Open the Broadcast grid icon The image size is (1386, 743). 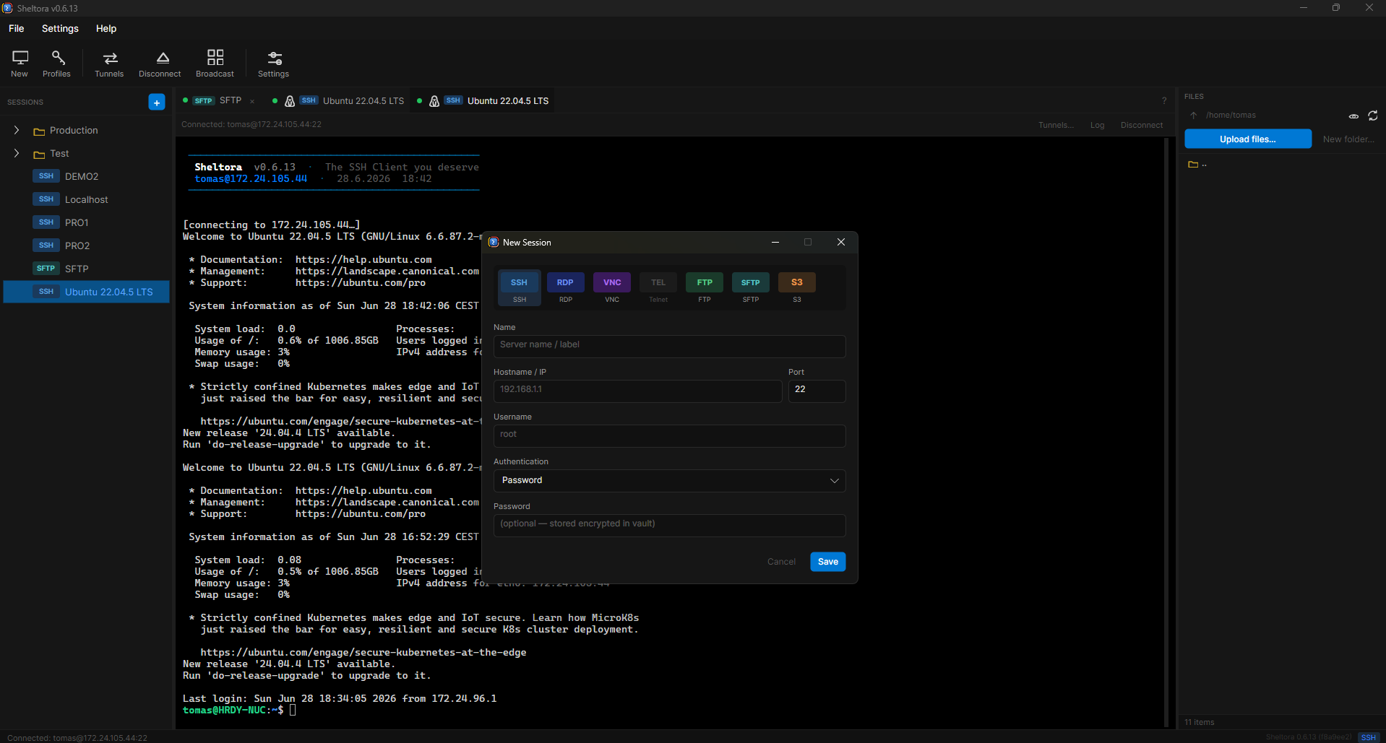point(215,64)
